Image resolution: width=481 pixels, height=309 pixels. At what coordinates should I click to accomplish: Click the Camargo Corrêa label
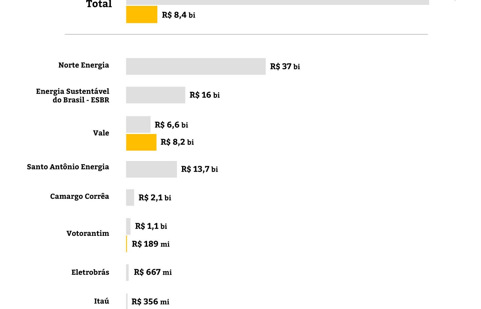tap(79, 196)
